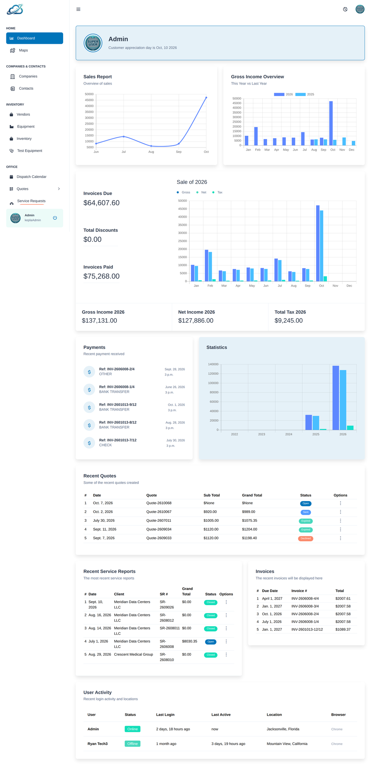Click the Companies building icon
The height and width of the screenshot is (765, 371).
coord(12,76)
